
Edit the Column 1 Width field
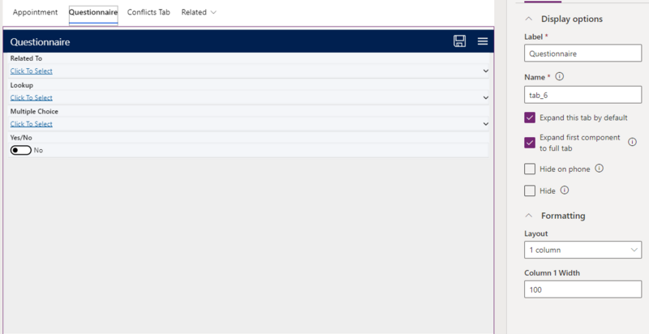582,289
